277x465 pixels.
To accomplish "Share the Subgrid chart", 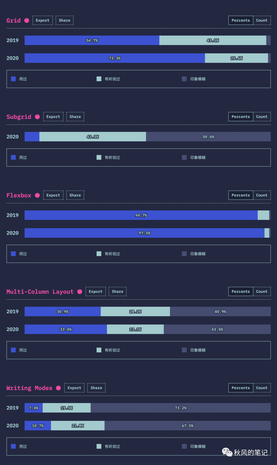I will point(75,117).
